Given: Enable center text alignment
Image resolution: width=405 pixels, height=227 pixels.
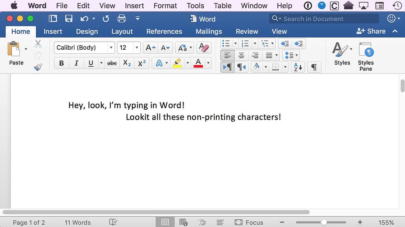Looking at the screenshot, I should point(241,55).
